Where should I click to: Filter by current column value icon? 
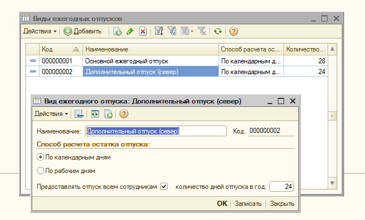click(x=172, y=31)
